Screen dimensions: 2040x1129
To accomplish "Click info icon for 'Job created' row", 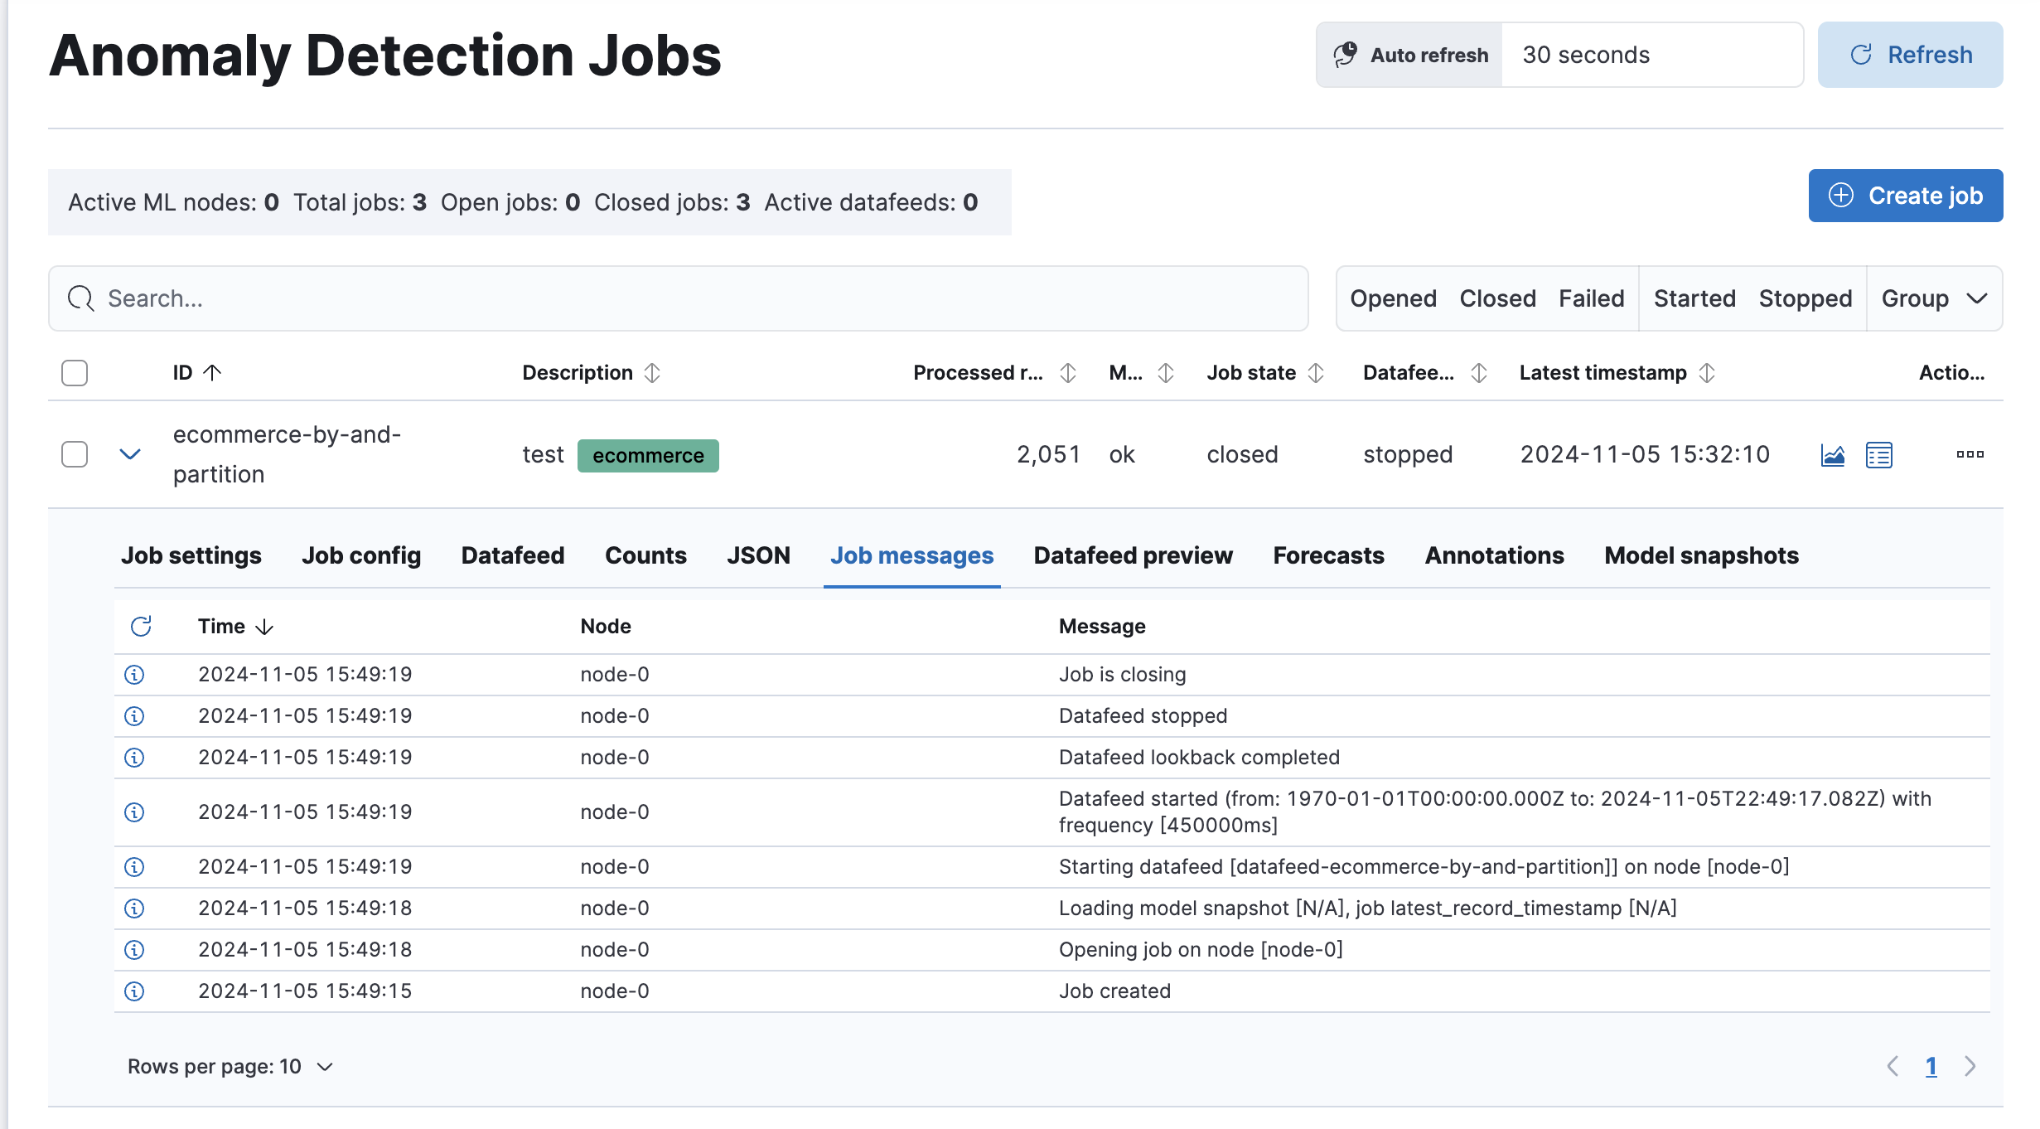I will [134, 991].
